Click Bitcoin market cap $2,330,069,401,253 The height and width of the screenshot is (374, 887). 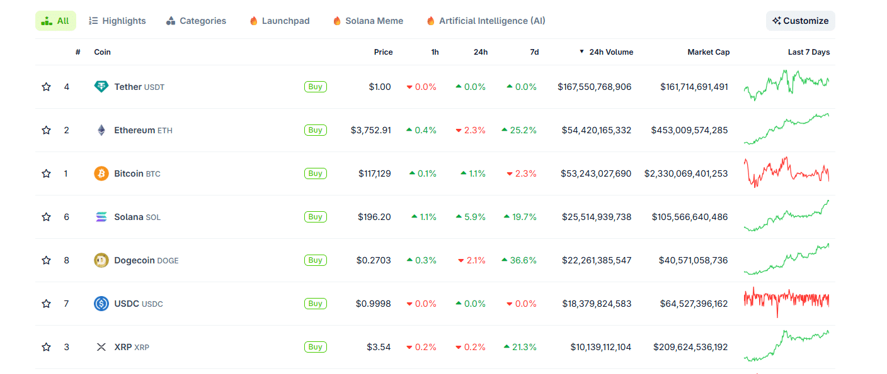(x=686, y=173)
